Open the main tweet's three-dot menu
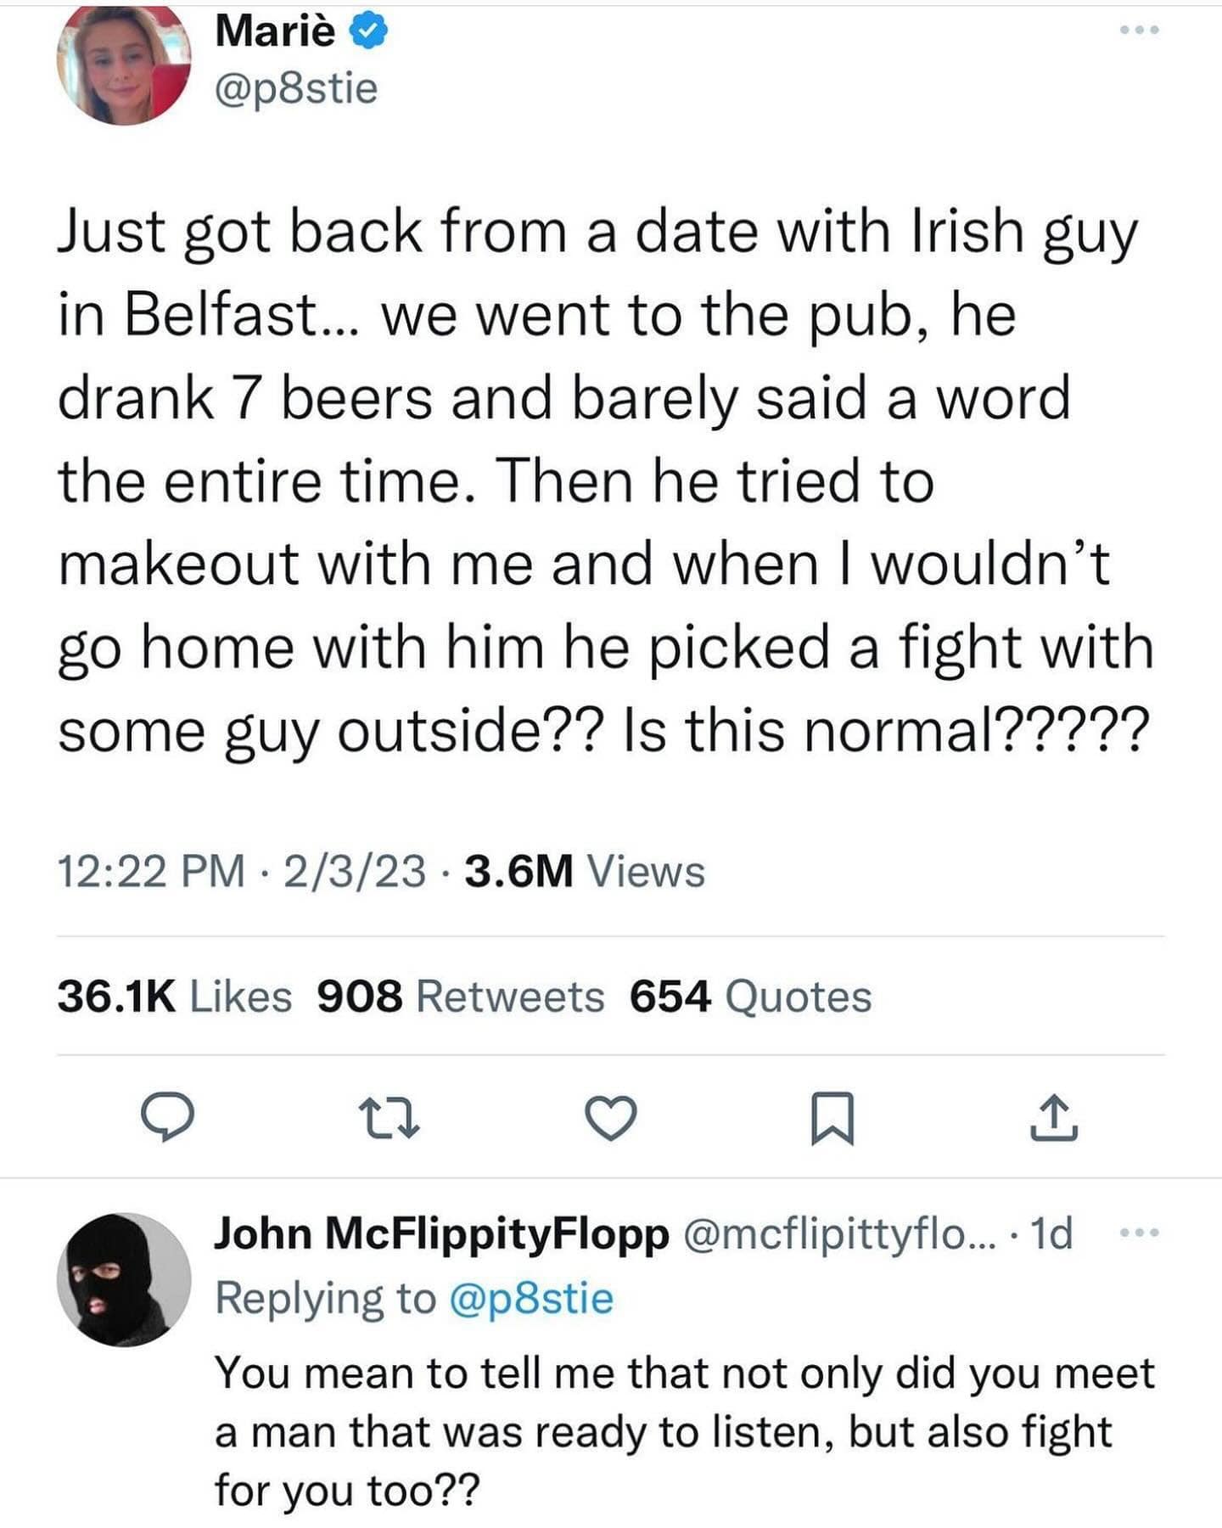The height and width of the screenshot is (1528, 1222). [1139, 31]
